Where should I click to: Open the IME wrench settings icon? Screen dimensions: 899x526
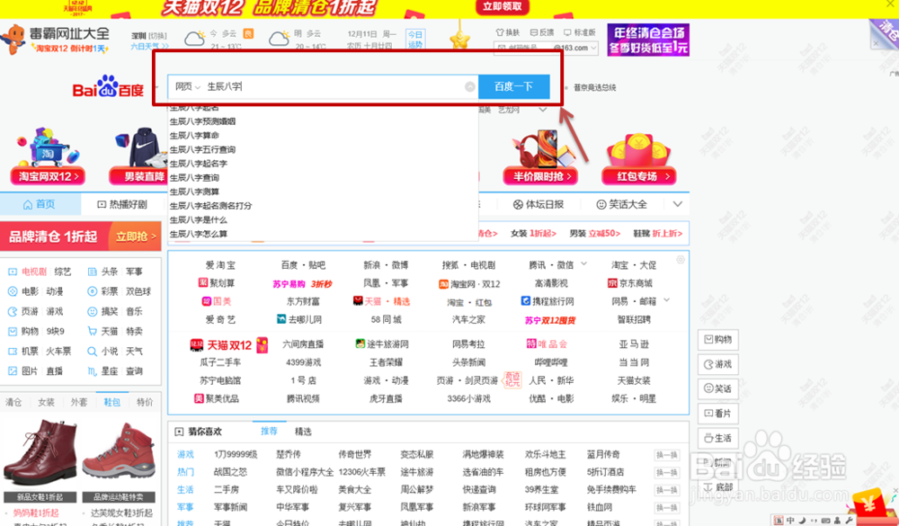point(850,521)
